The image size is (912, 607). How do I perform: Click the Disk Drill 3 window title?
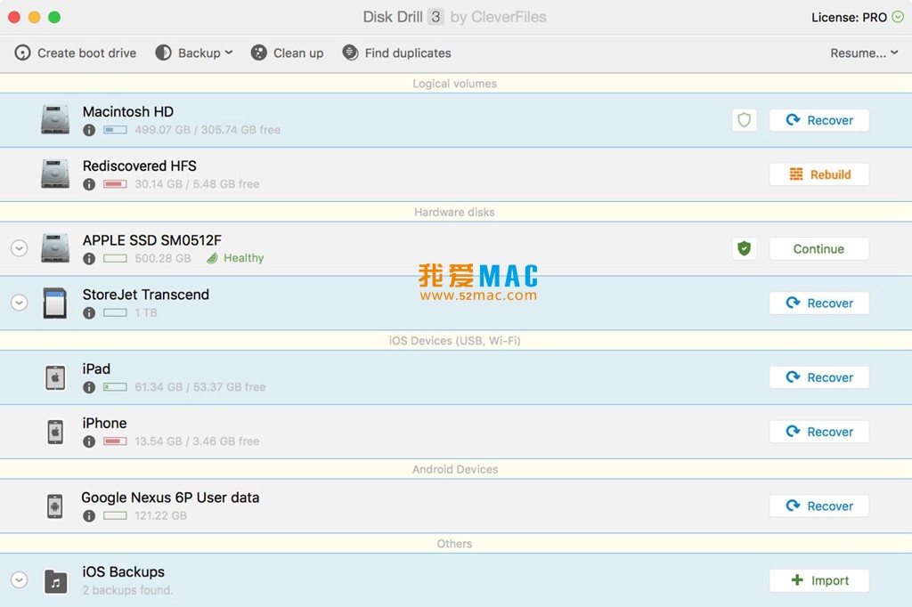coord(455,17)
